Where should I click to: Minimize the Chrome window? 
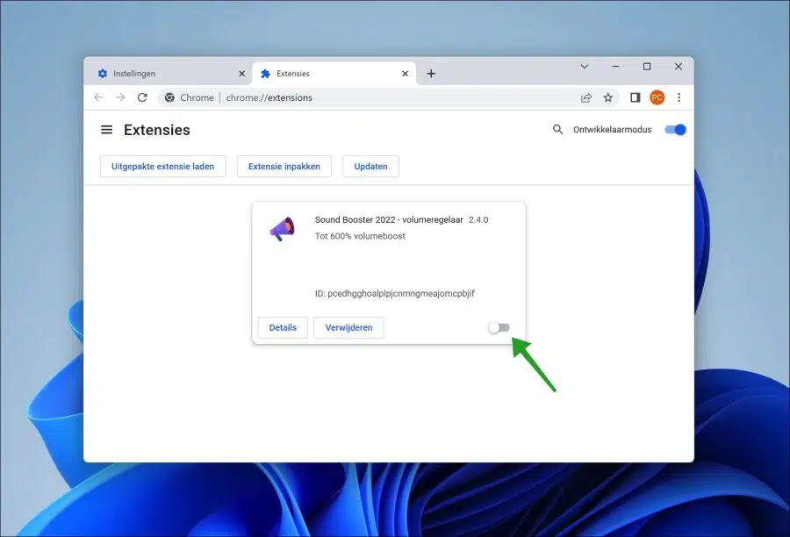click(615, 67)
